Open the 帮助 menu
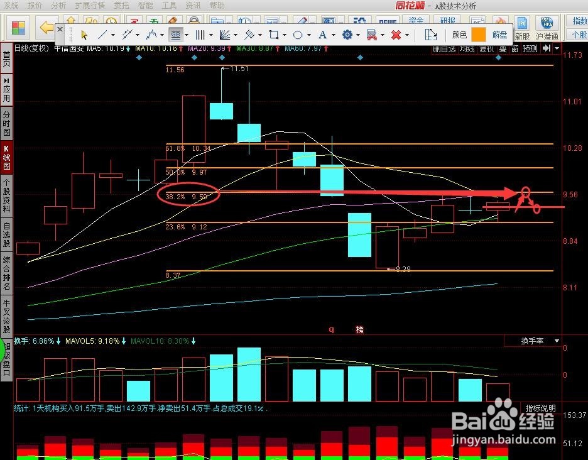This screenshot has width=588, height=460. click(x=217, y=5)
